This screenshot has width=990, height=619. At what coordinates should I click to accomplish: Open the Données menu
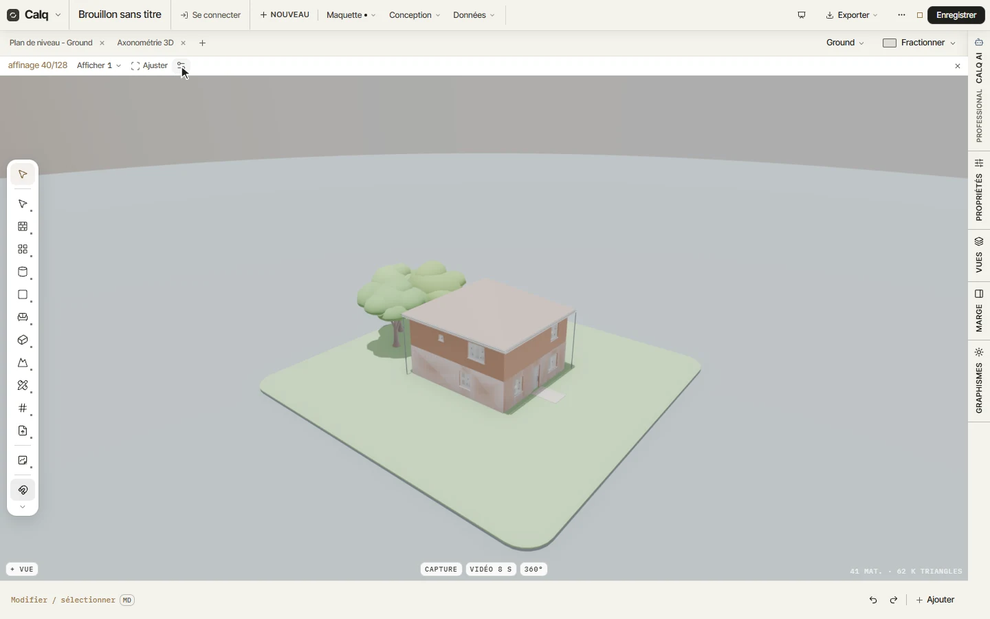coord(474,15)
